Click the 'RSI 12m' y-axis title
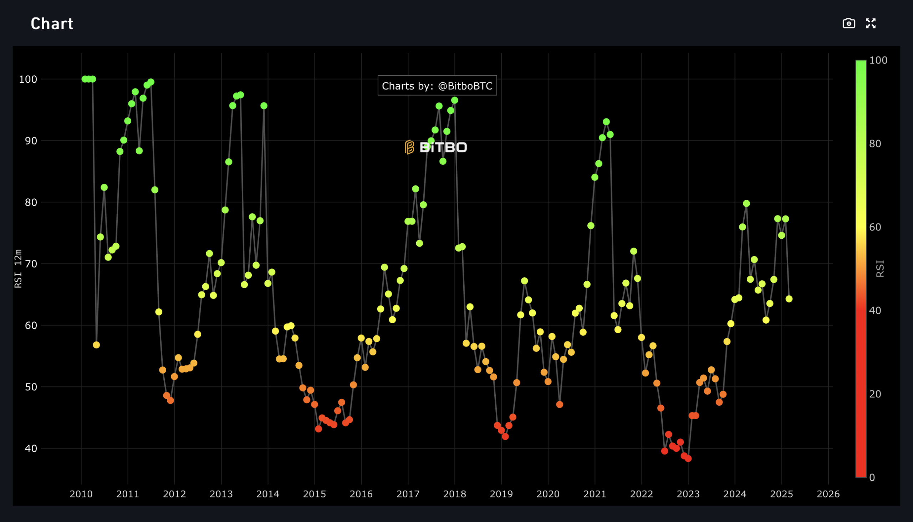 [x=18, y=269]
